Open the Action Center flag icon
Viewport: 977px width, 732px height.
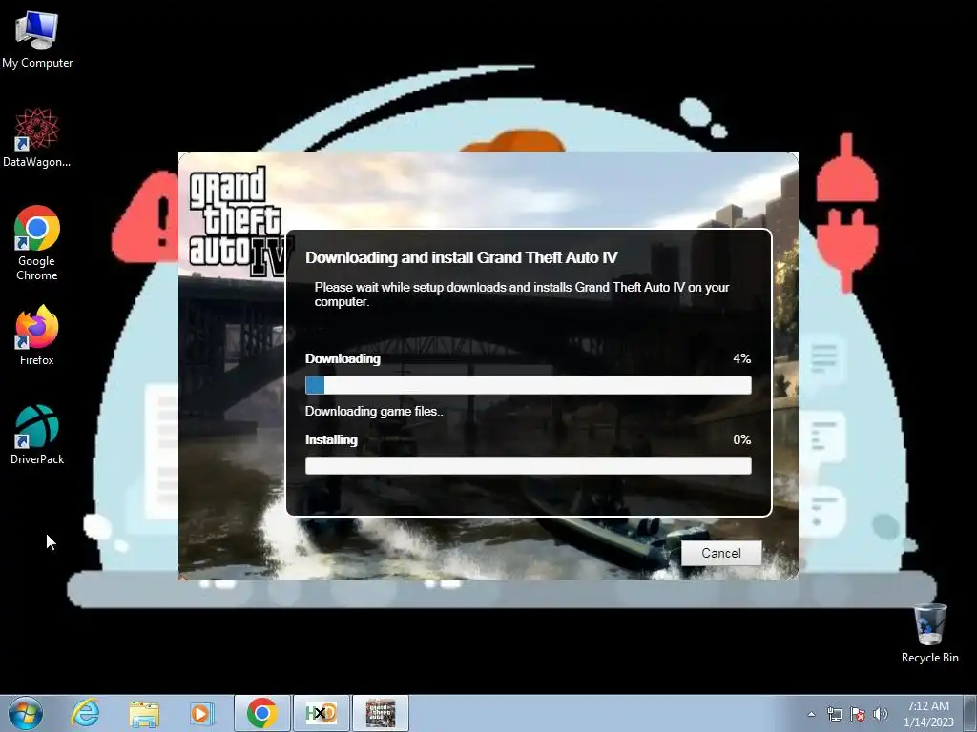coord(858,714)
